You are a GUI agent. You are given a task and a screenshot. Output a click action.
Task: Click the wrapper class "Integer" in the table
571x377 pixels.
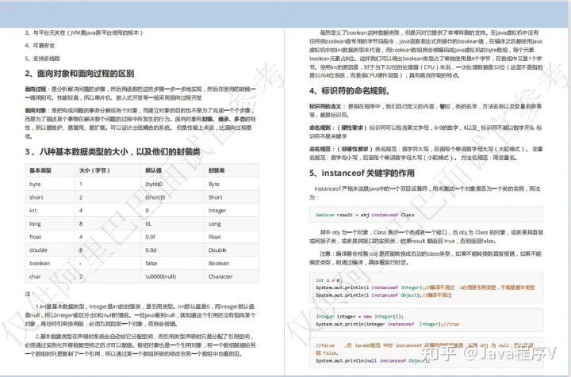click(217, 211)
